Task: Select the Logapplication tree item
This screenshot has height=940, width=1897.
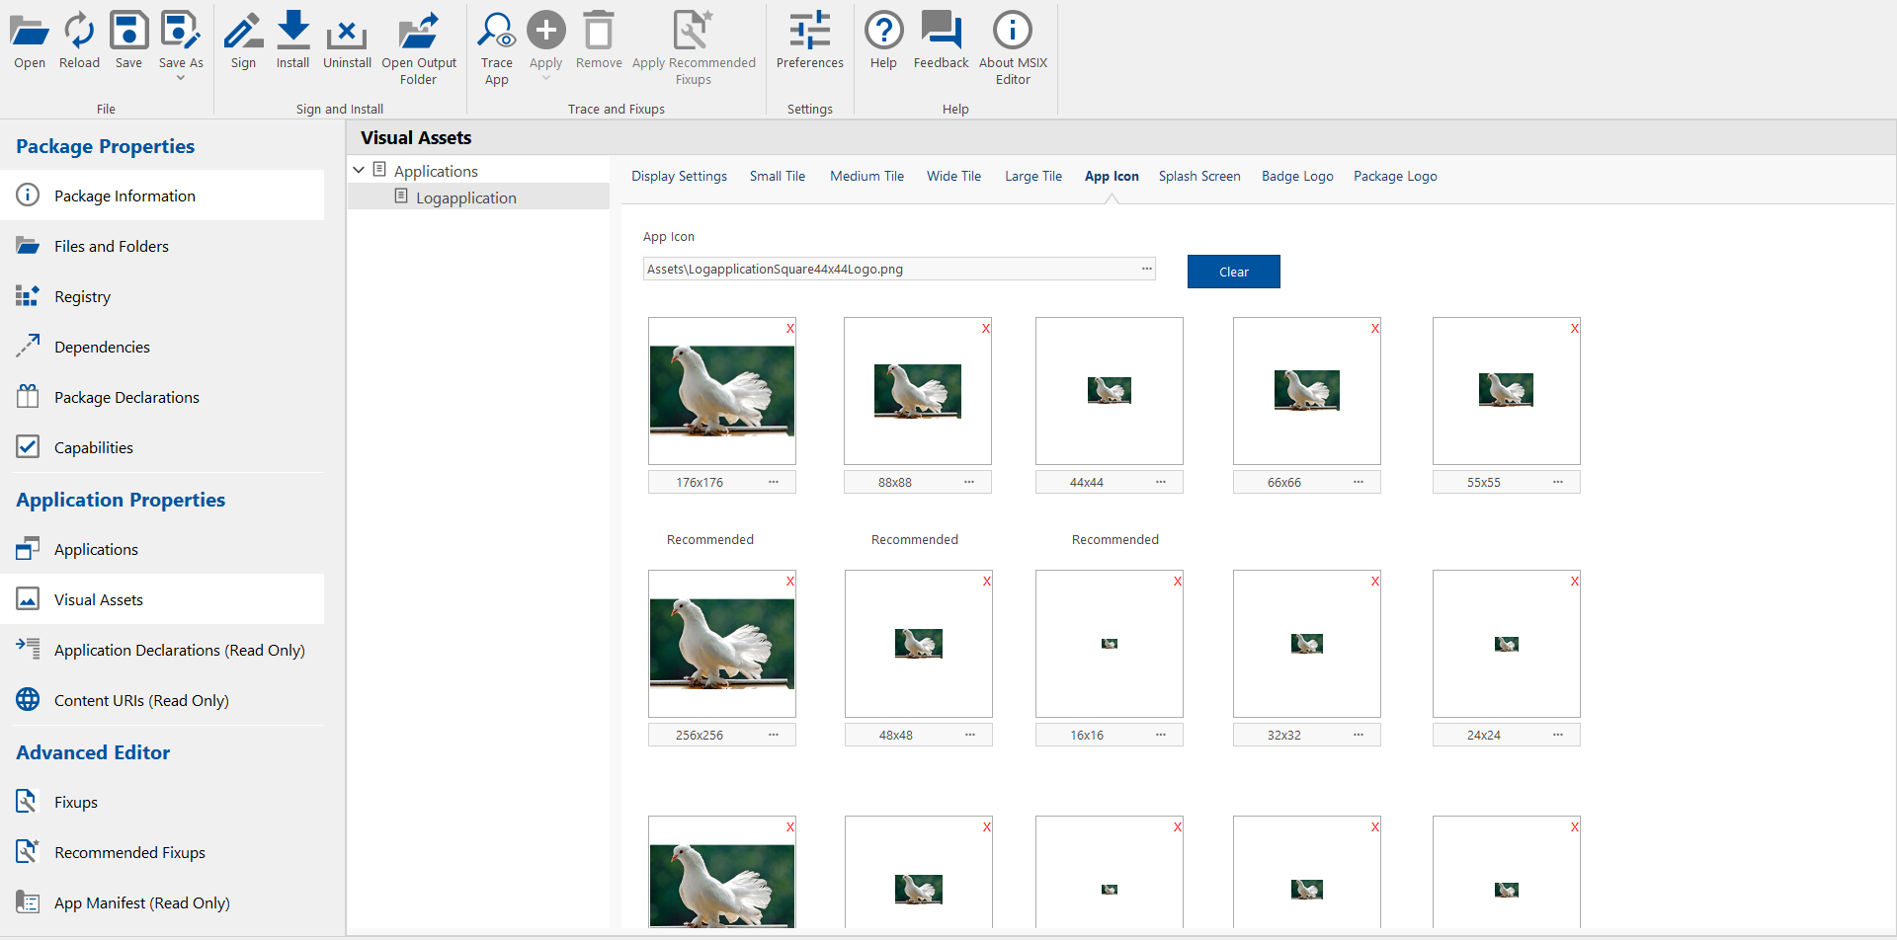Action: 465,197
